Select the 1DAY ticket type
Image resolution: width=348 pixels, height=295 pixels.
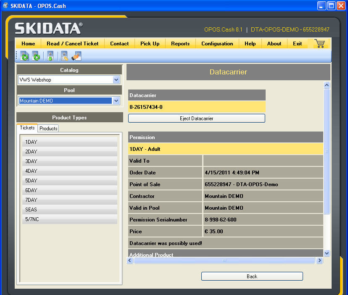69,142
